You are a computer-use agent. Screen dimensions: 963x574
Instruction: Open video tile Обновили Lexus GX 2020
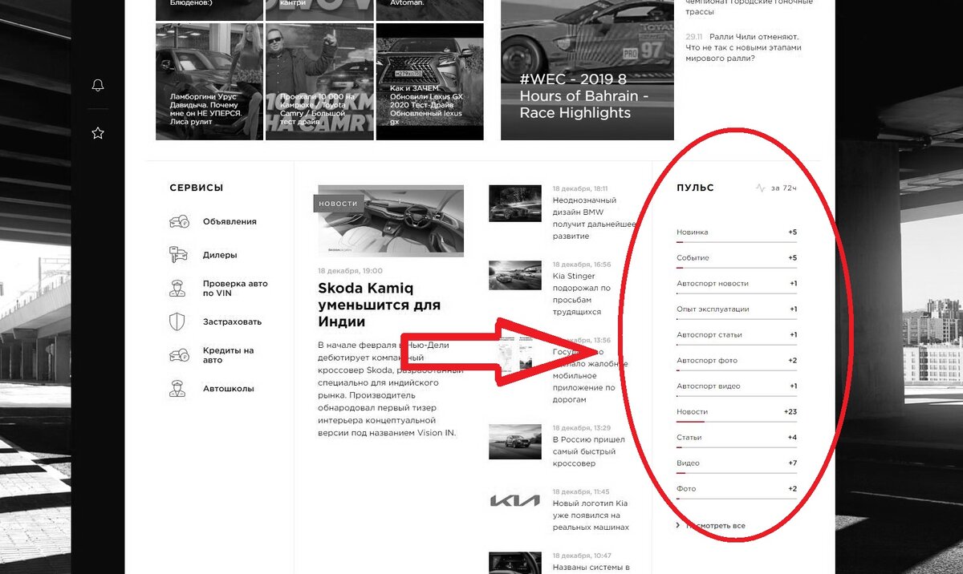429,81
